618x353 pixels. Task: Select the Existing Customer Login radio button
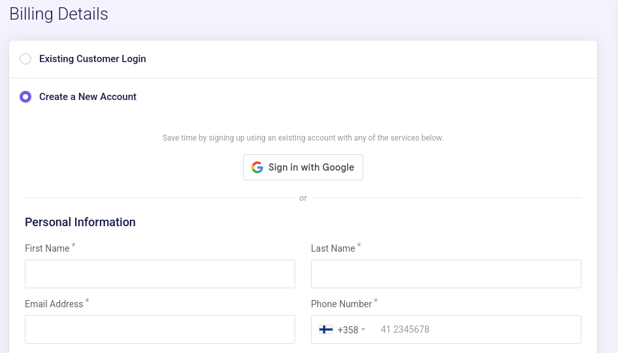pyautogui.click(x=25, y=59)
